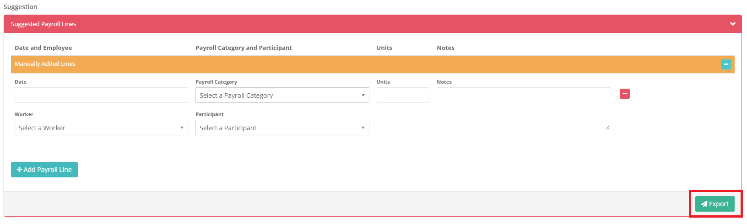Collapse the Suggested Payroll Lines panel chevron
Viewport: 747px width, 224px height.
(733, 24)
